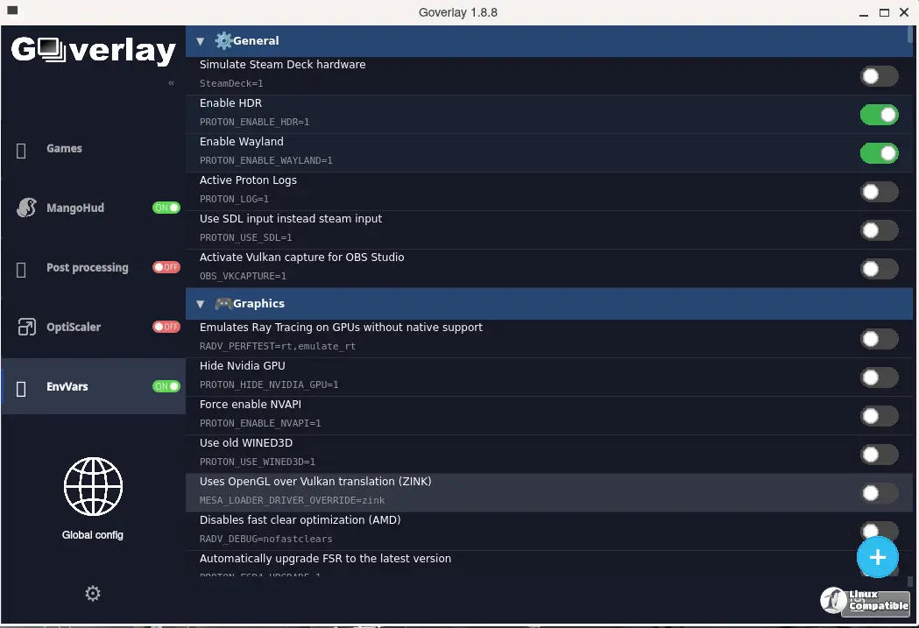Collapse the sidebar with double-chevron icon
The height and width of the screenshot is (628, 919).
[x=171, y=82]
